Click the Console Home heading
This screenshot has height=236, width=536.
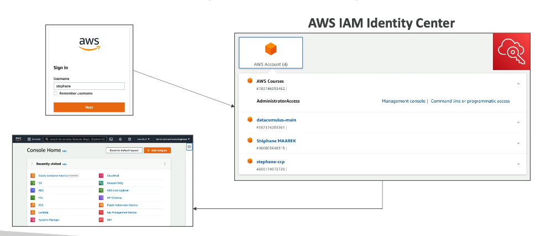[x=44, y=150]
